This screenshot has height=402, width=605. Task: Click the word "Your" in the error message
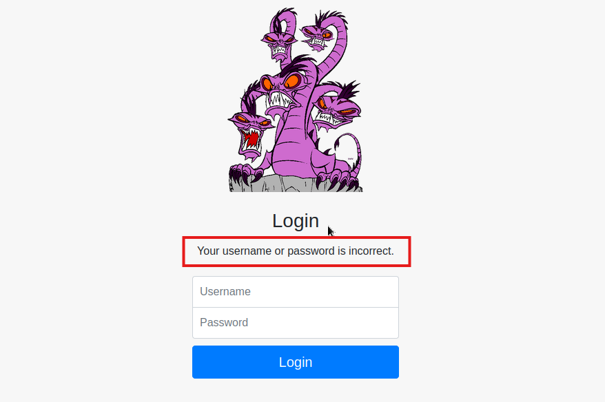point(208,251)
